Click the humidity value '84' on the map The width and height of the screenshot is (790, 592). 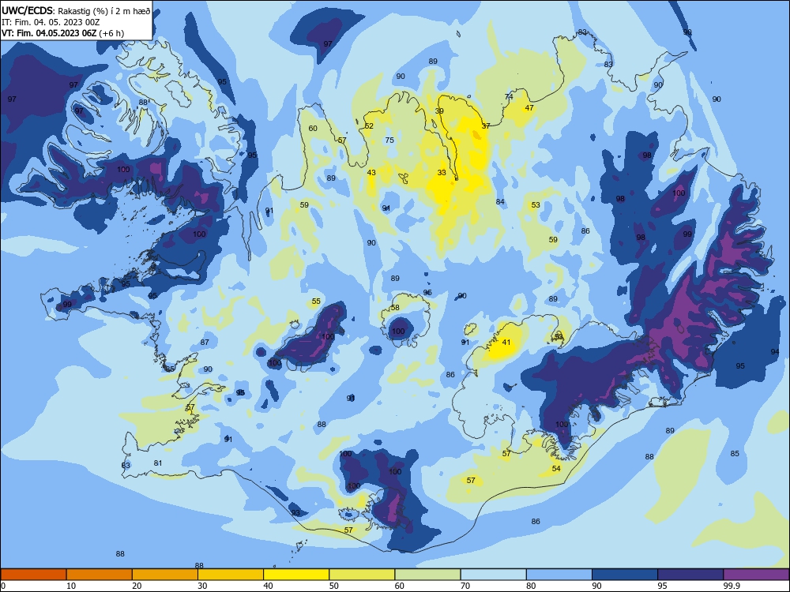[500, 202]
